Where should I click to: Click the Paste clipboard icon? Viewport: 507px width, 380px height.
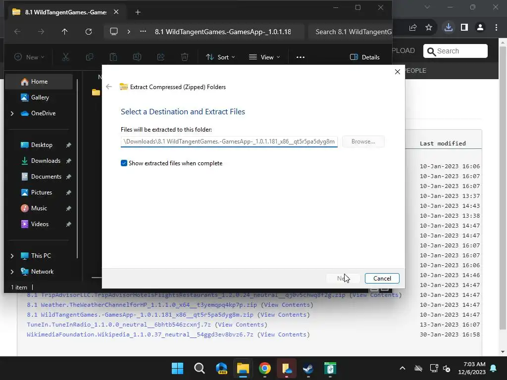(x=113, y=57)
